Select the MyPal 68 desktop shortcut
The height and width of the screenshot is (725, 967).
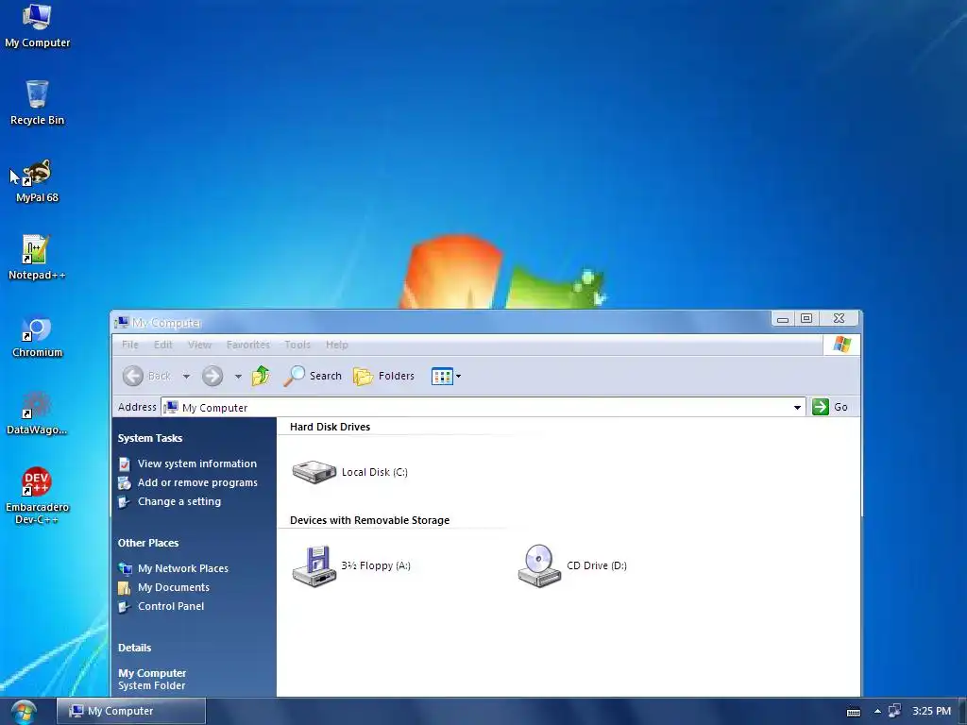pyautogui.click(x=37, y=180)
